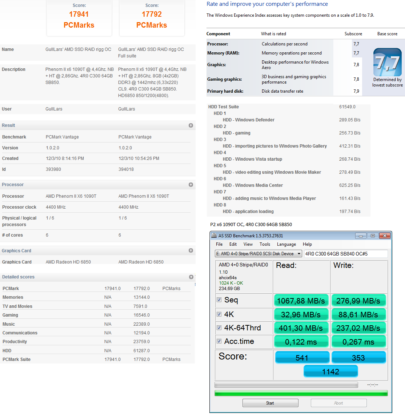Viewport: 405px width, 414px height.
Task: Click the total score 1142 box
Action: pyautogui.click(x=331, y=371)
